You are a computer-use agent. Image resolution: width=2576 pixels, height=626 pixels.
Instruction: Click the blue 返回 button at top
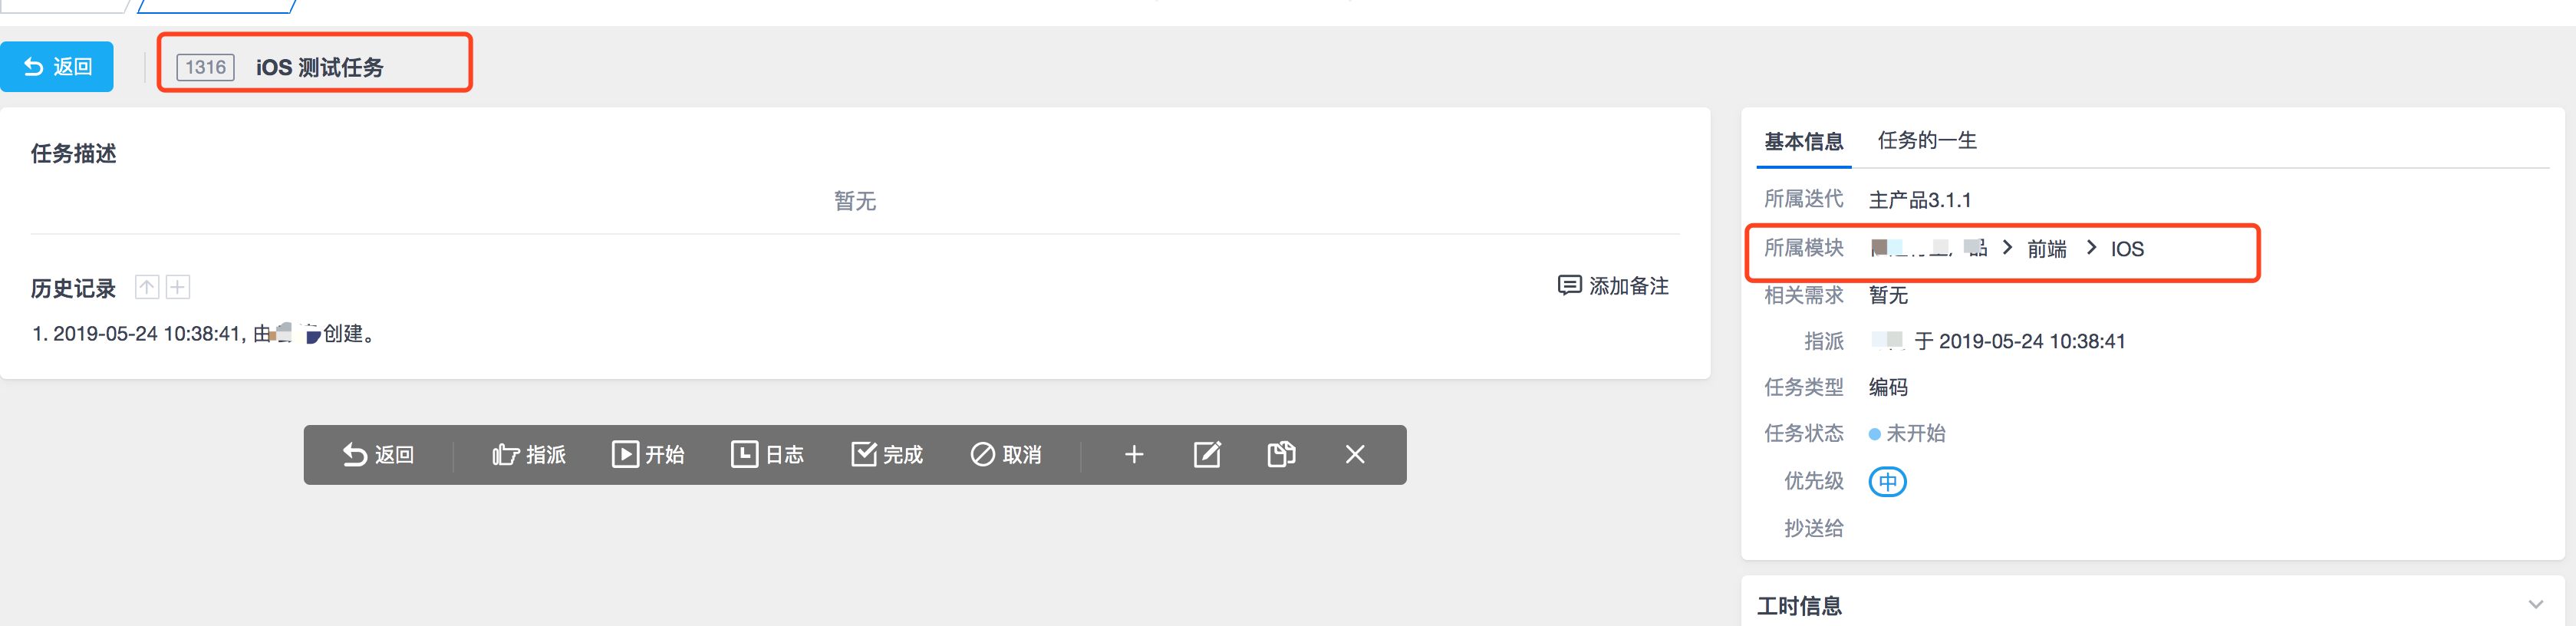point(57,67)
